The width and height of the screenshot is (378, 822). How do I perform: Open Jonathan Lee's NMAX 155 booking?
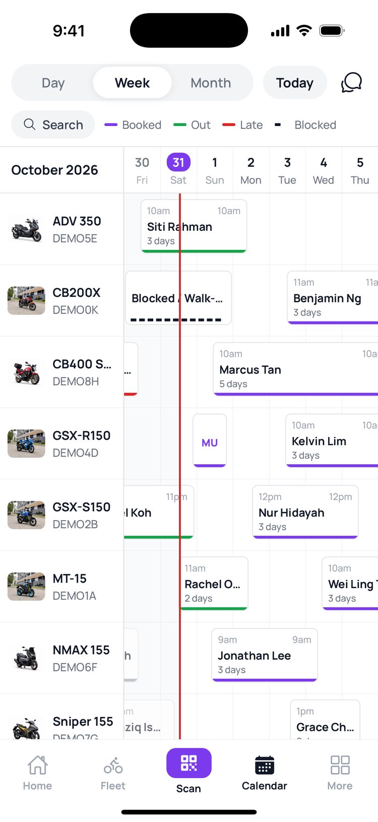point(265,655)
